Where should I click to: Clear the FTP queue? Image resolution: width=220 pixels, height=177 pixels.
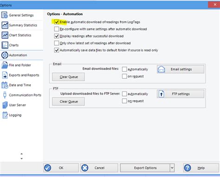pyautogui.click(x=68, y=102)
